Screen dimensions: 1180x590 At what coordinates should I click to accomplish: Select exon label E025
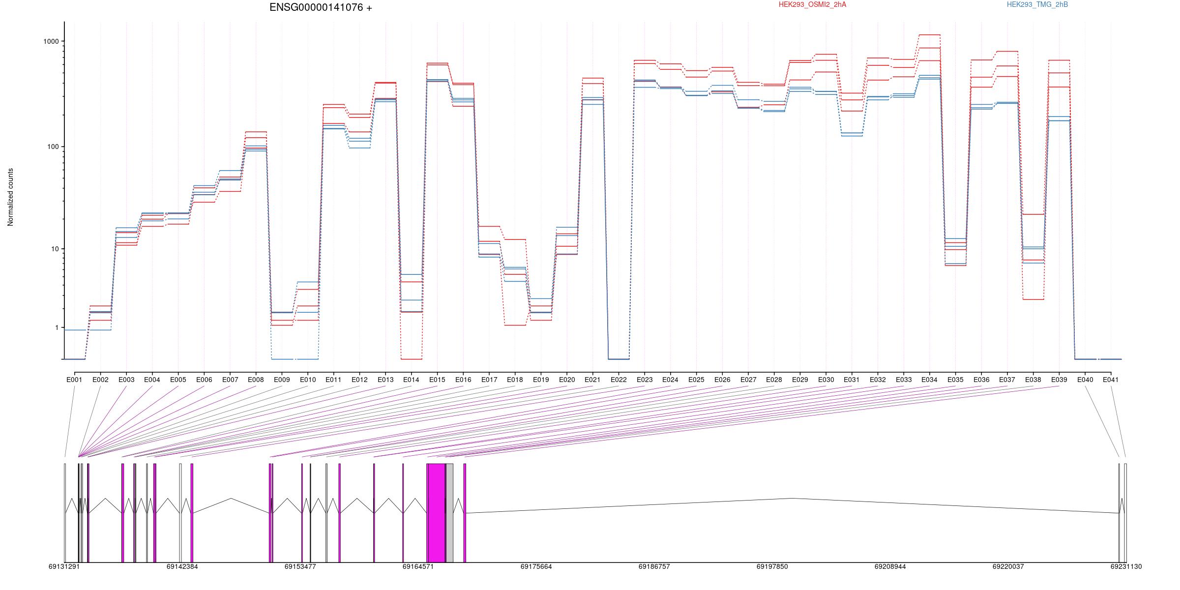tap(696, 380)
